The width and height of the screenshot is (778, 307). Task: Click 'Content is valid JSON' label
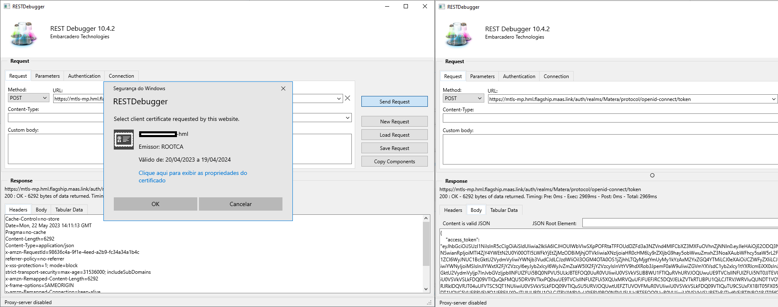466,223
